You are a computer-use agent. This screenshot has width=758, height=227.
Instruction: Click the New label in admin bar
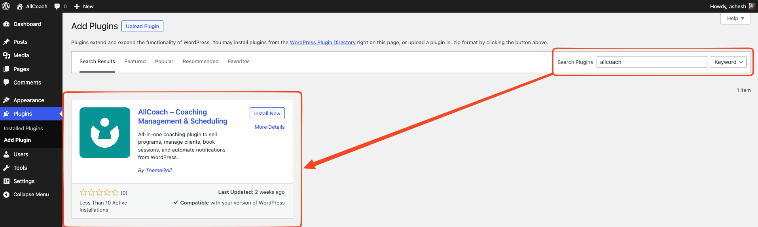88,6
